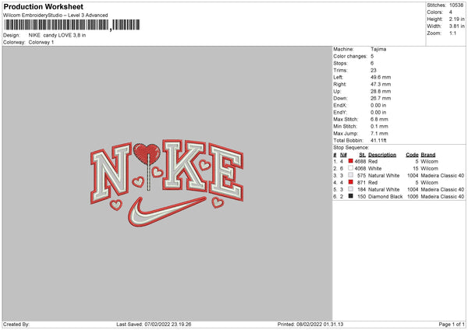Screen dimensions: 468x330
Task: Click the Red color swatch in row 1
Action: tap(350, 161)
